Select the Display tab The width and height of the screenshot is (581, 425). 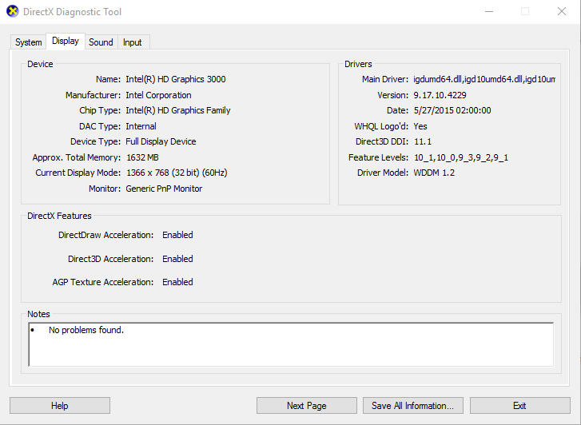tap(66, 41)
